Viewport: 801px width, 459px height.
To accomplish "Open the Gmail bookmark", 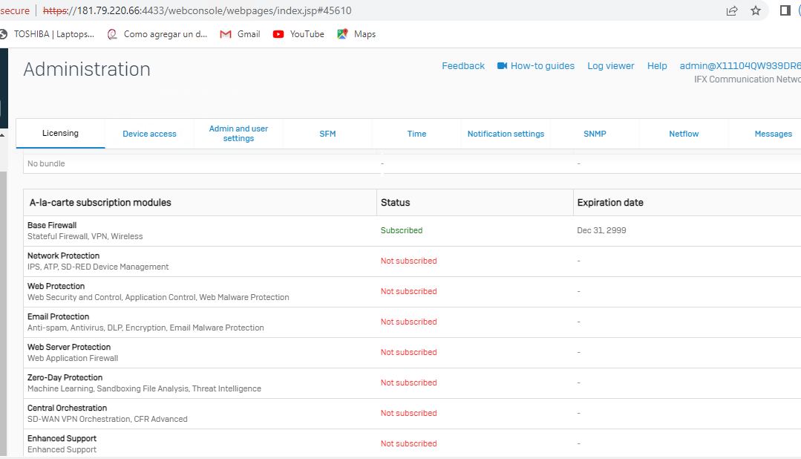I will click(240, 34).
